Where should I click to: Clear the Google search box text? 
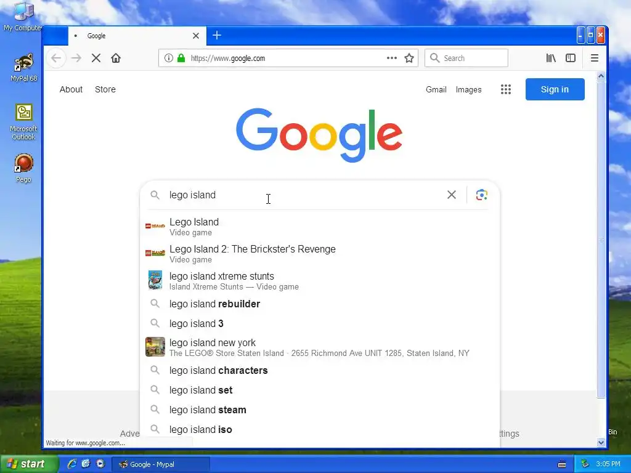tap(452, 195)
